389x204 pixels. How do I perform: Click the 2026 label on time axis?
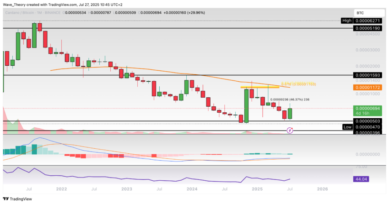(323, 189)
